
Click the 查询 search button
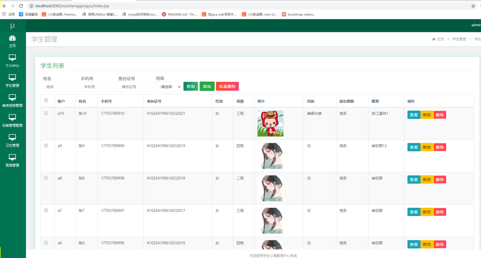[x=191, y=86]
